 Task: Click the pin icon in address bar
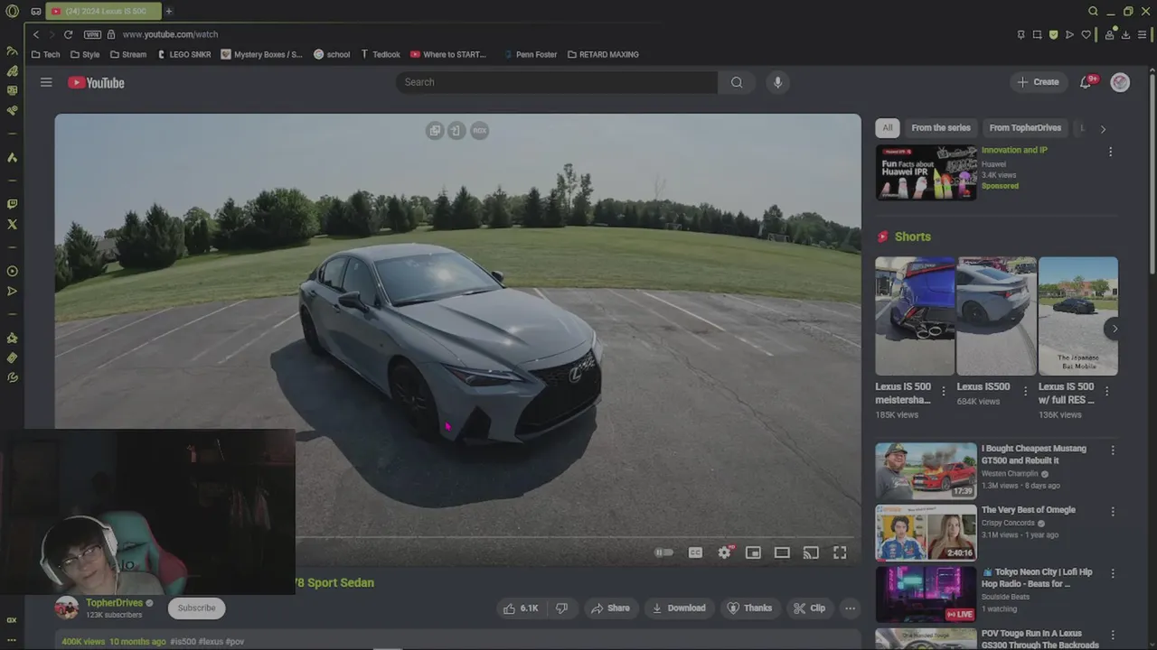(x=1021, y=34)
